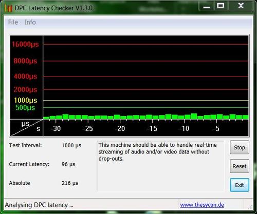
Task: Open the www.thesycon.de link
Action: point(202,205)
